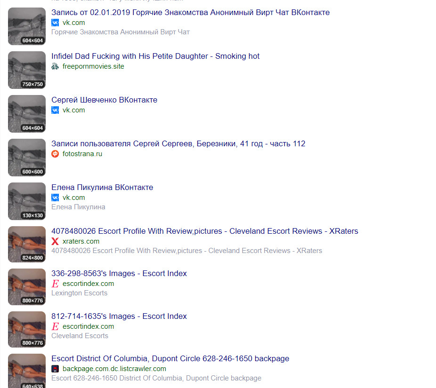Viewport: 436px width, 388px height.
Task: Click the vk.com domain under Елена Пикулина title
Action: pyautogui.click(x=73, y=198)
